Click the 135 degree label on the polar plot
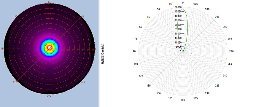Screen dimensions: 256x107 (x=149, y=86)
